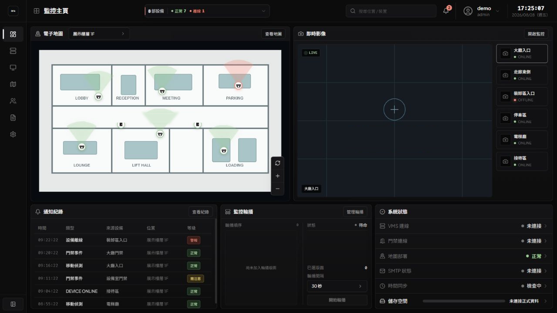
Task: Click the MEETING room camera marker
Action: [x=162, y=91]
